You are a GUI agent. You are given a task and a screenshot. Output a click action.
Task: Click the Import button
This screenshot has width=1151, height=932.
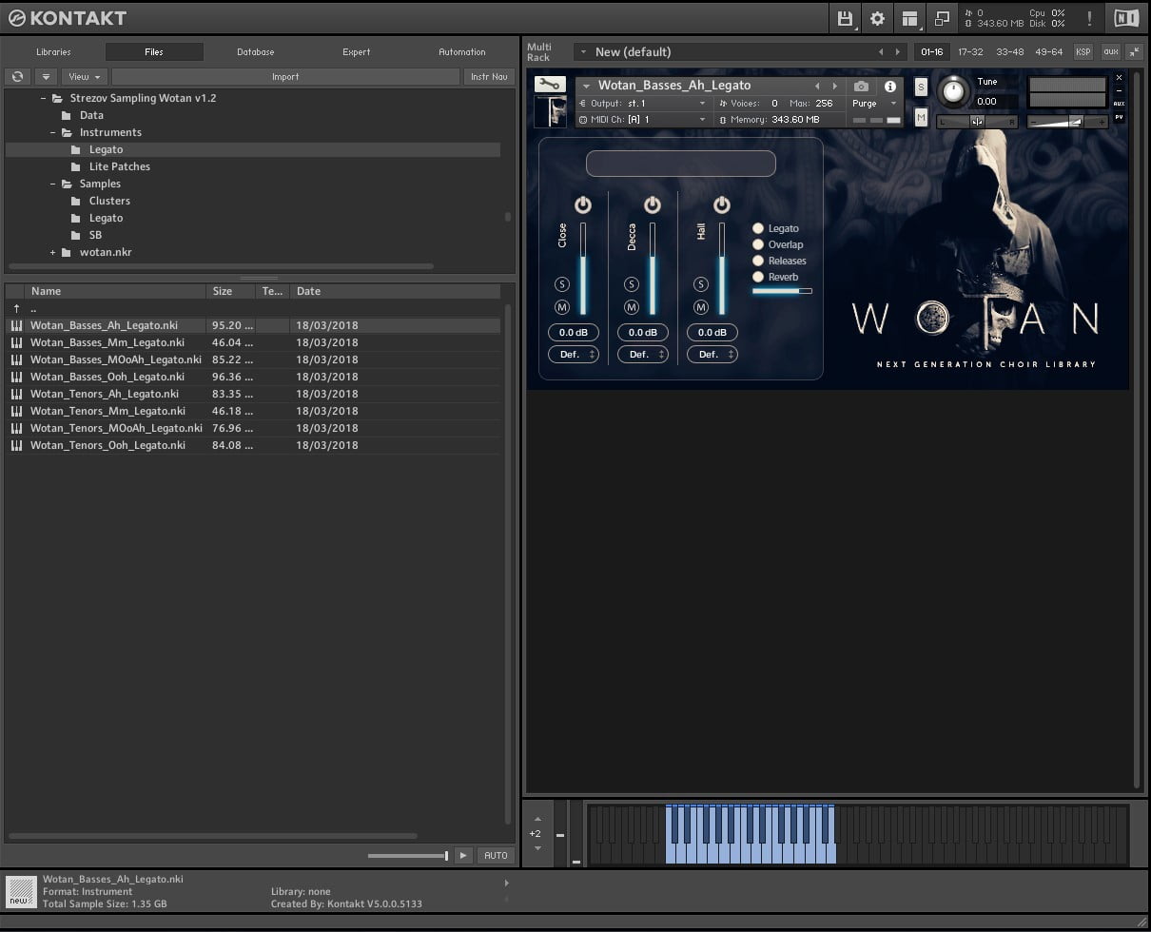285,76
